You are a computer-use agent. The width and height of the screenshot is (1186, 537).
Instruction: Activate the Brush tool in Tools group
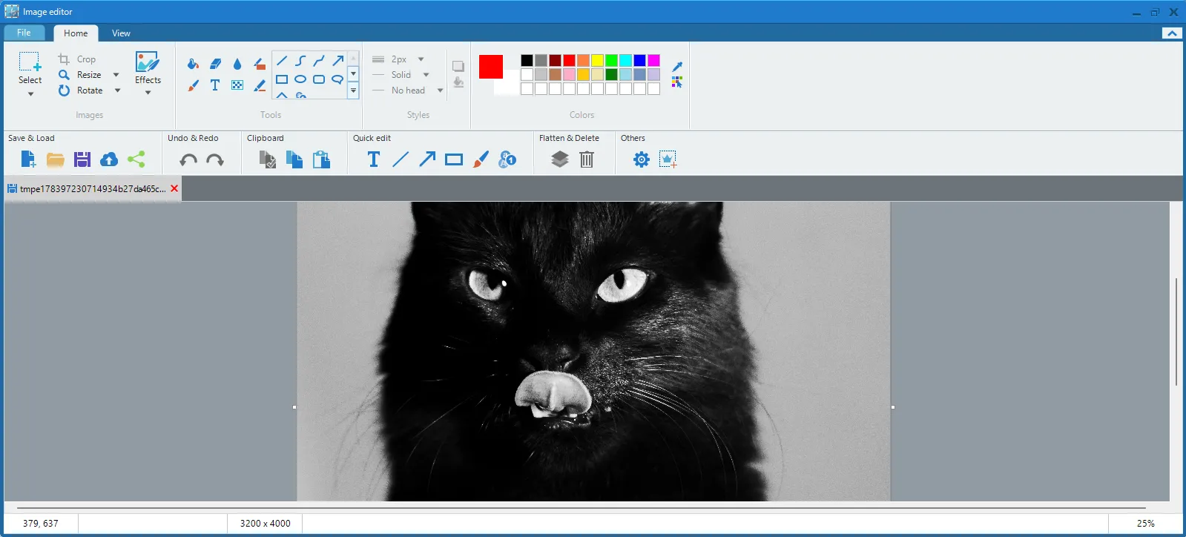(193, 85)
